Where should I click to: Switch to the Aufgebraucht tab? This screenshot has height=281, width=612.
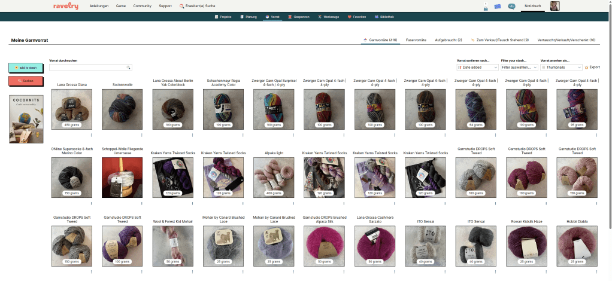448,40
